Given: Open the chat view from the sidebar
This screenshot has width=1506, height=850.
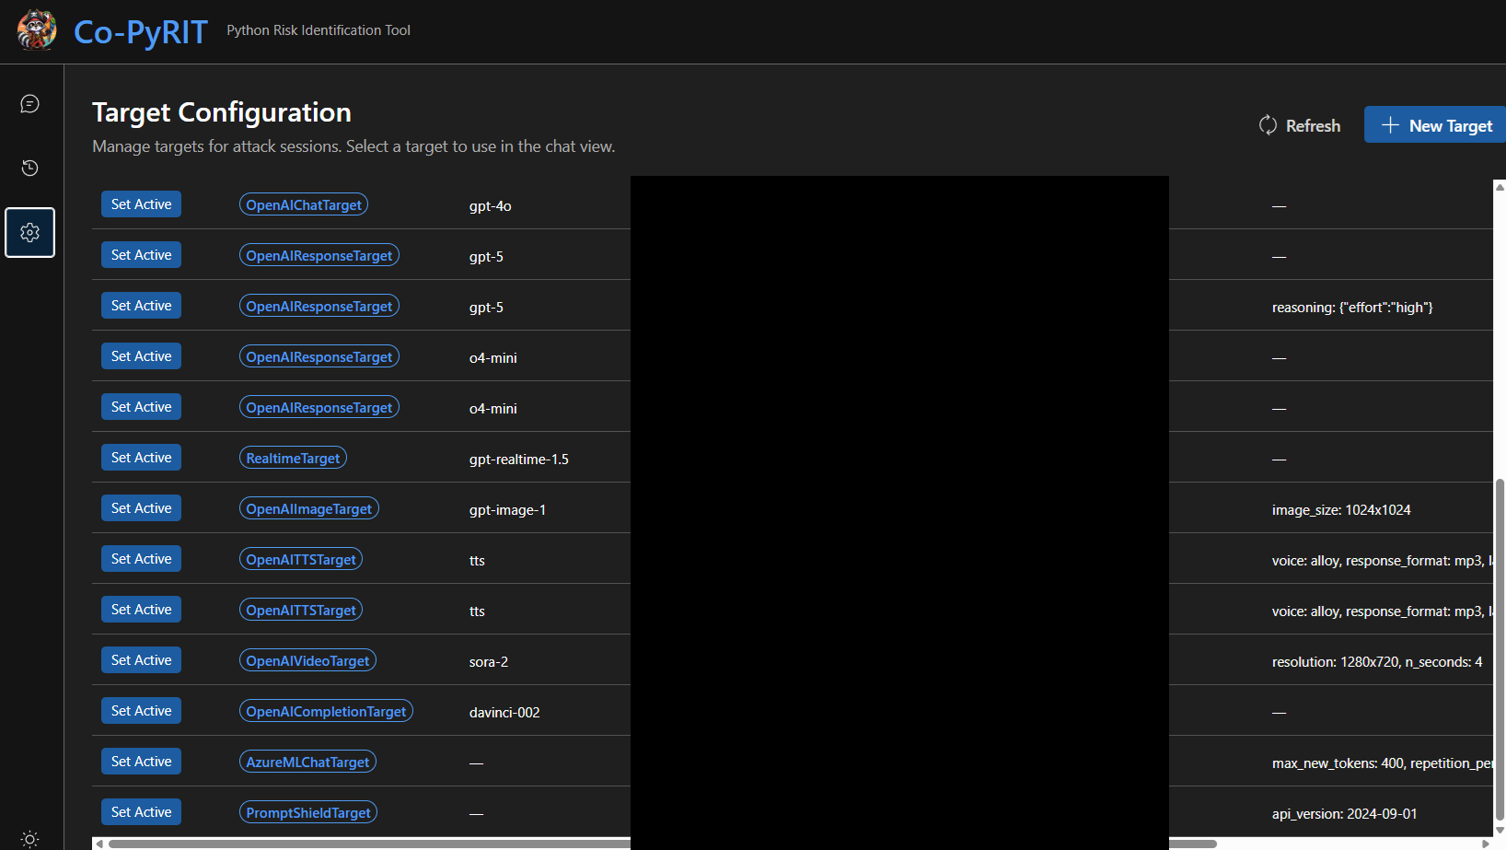Looking at the screenshot, I should (30, 104).
